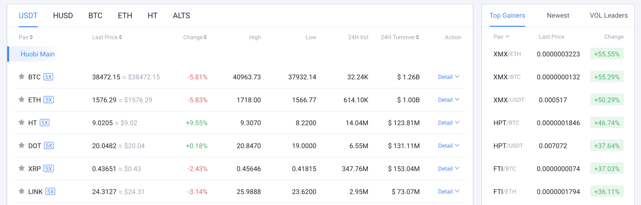This screenshot has height=205, width=641.
Task: Open the HPT/BTC pair in Top Gainers
Action: (x=506, y=123)
